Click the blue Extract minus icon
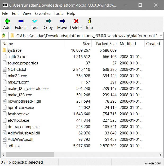The height and width of the screenshot is (166, 164). pos(21,21)
